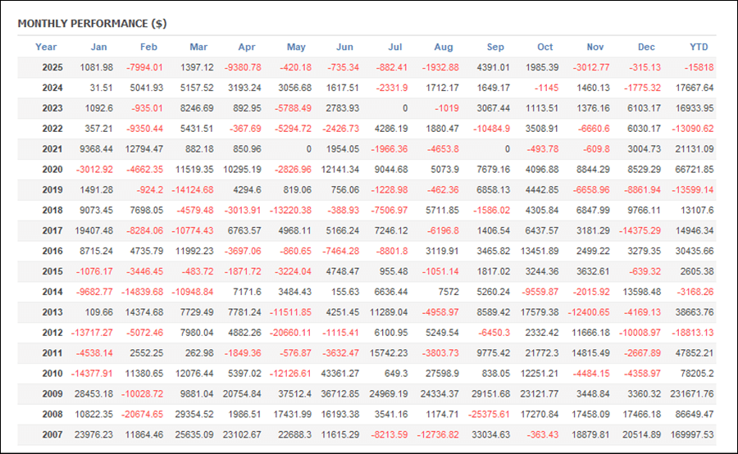Click the 2013 year row label

pos(52,312)
